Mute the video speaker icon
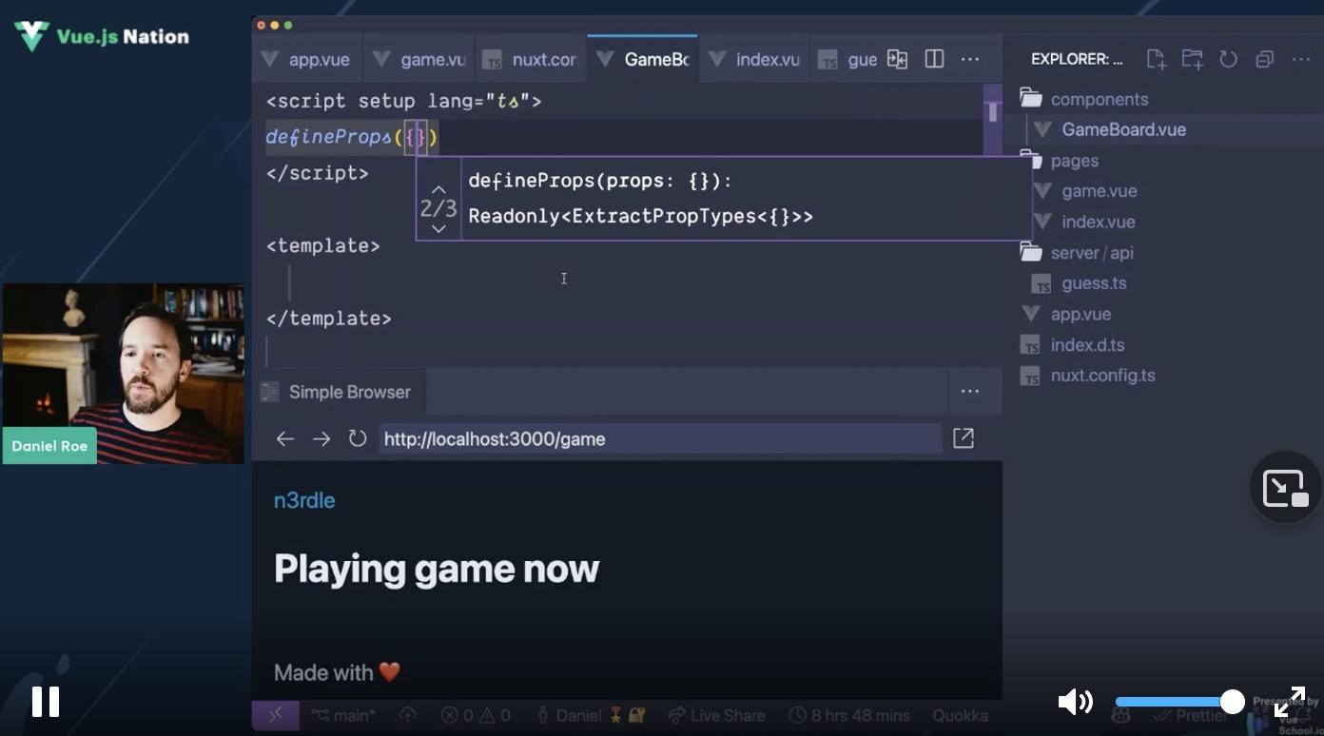1324x736 pixels. pyautogui.click(x=1075, y=702)
